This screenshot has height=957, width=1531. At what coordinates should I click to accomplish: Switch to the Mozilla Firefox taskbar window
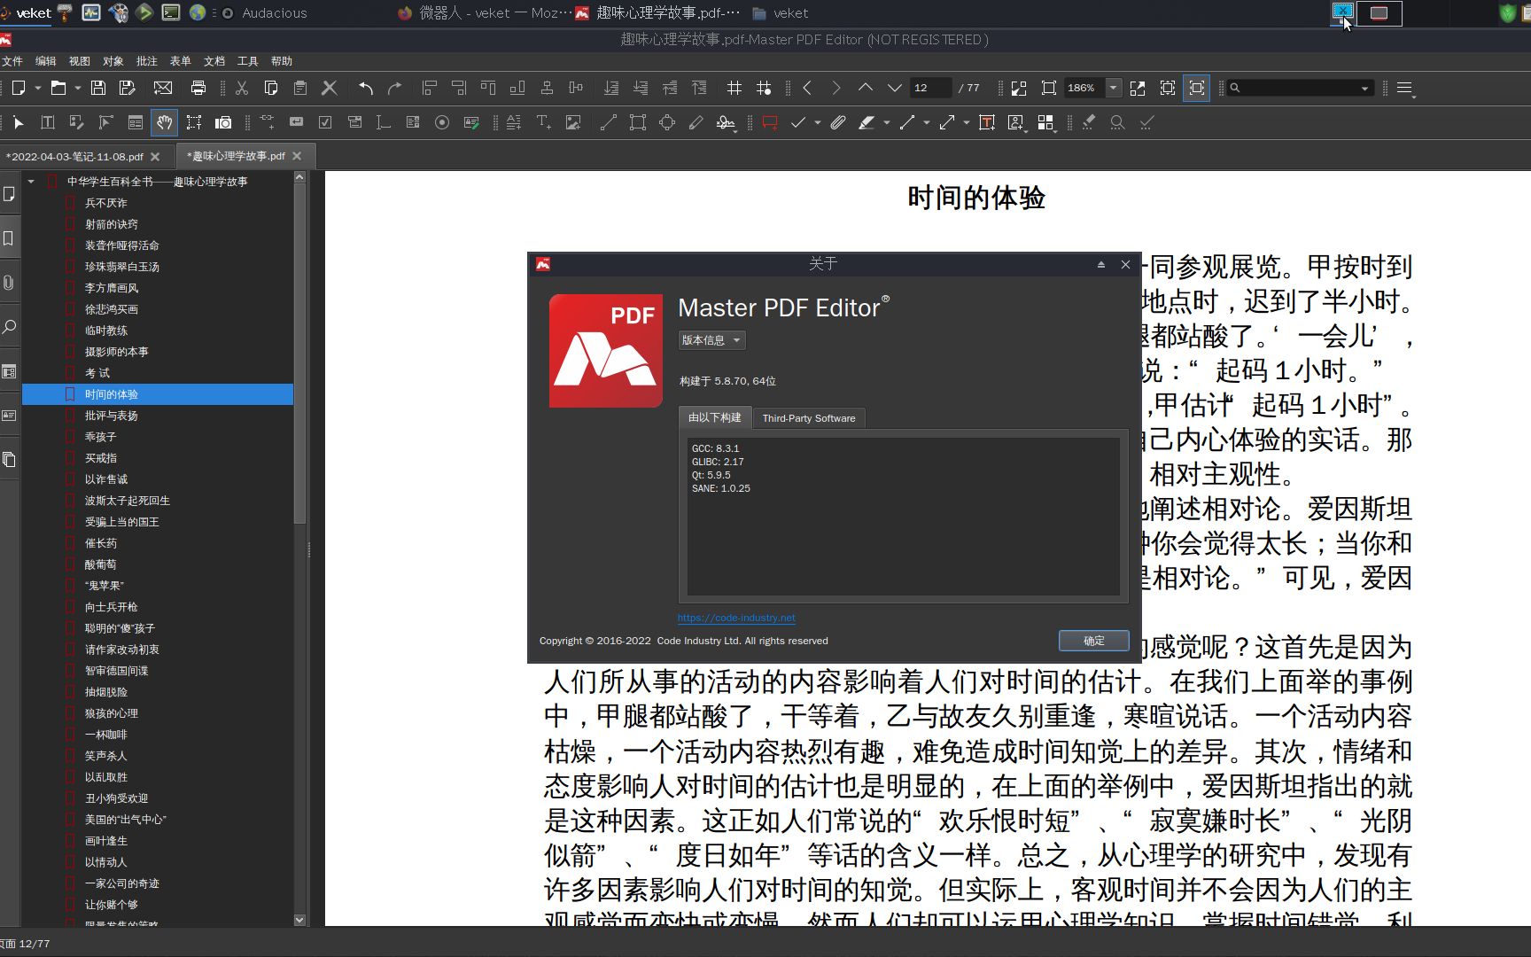(x=483, y=12)
